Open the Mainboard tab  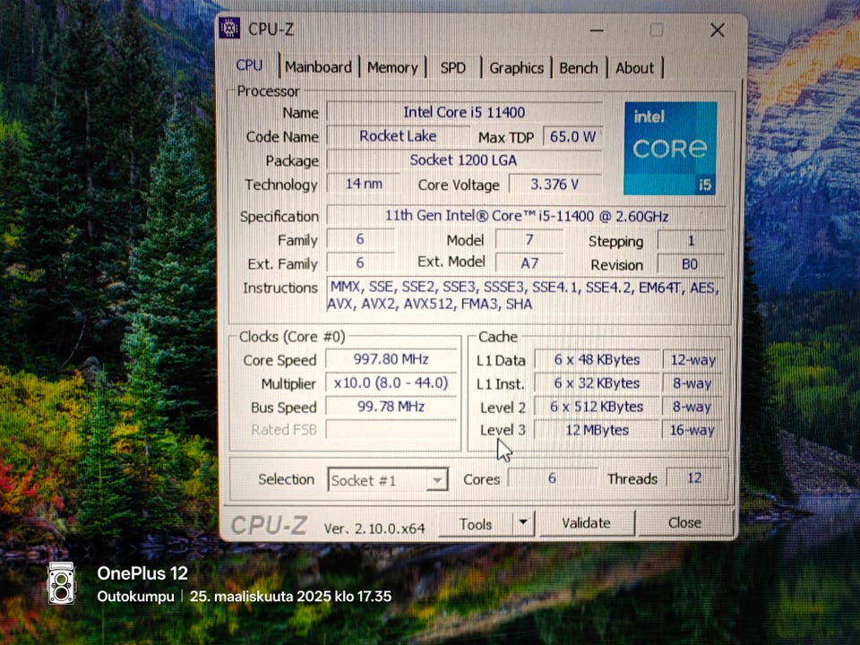[319, 67]
